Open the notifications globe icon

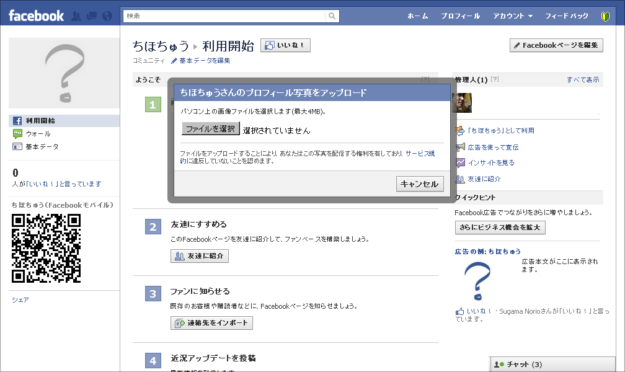click(x=107, y=16)
